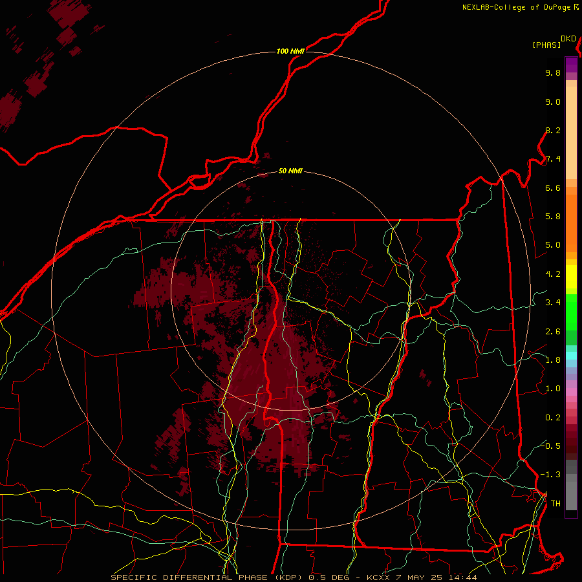Pick the pink color bar segment near 1.0
This screenshot has height=582, width=582.
click(x=571, y=392)
